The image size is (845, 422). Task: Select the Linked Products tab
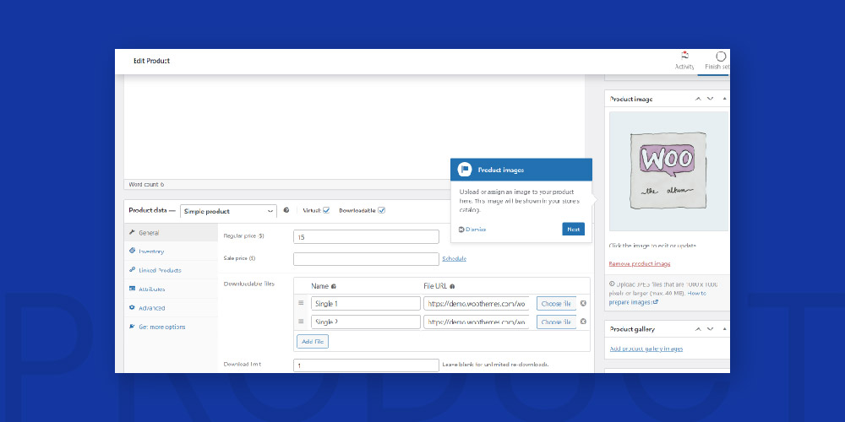point(172,270)
